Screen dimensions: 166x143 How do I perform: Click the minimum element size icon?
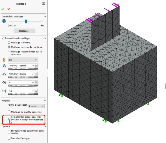coord(4,74)
